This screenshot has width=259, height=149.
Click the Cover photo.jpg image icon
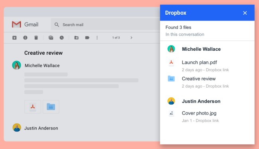pos(171,113)
